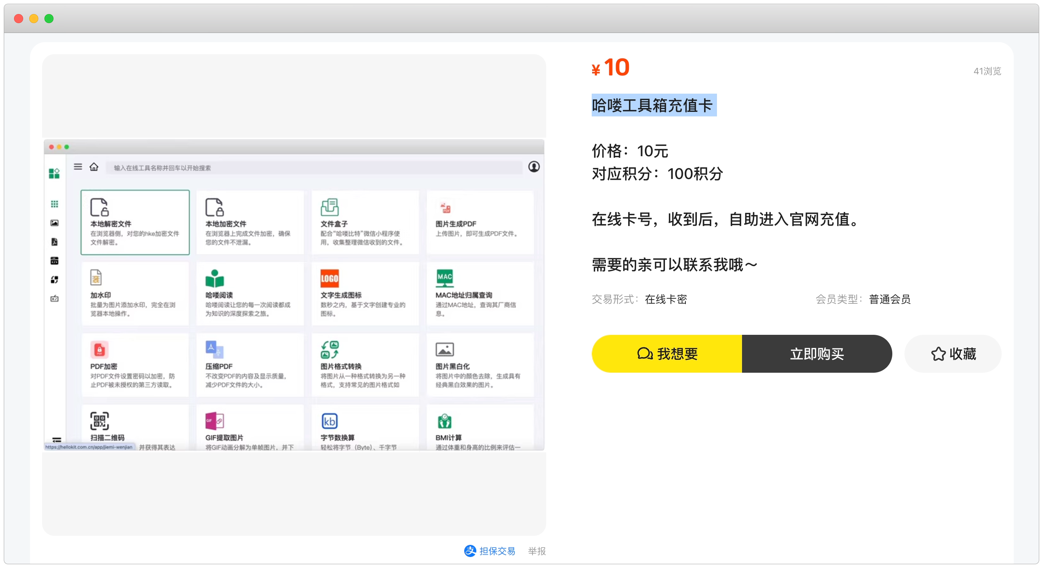Open the BMI计算 icon
Viewport: 1043px width, 568px height.
pyautogui.click(x=444, y=421)
